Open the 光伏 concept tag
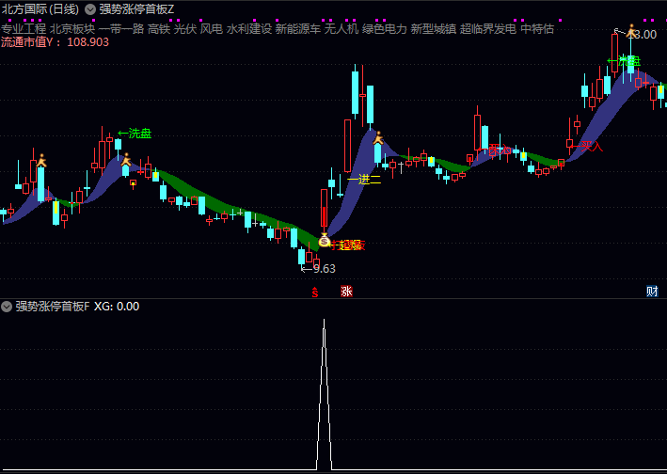Image resolution: width=667 pixels, height=474 pixels. 185,29
